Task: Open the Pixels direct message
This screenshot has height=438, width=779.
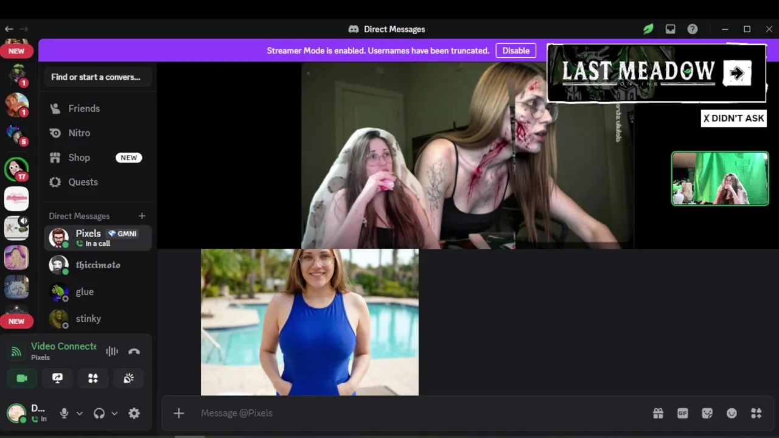Action: [x=97, y=238]
